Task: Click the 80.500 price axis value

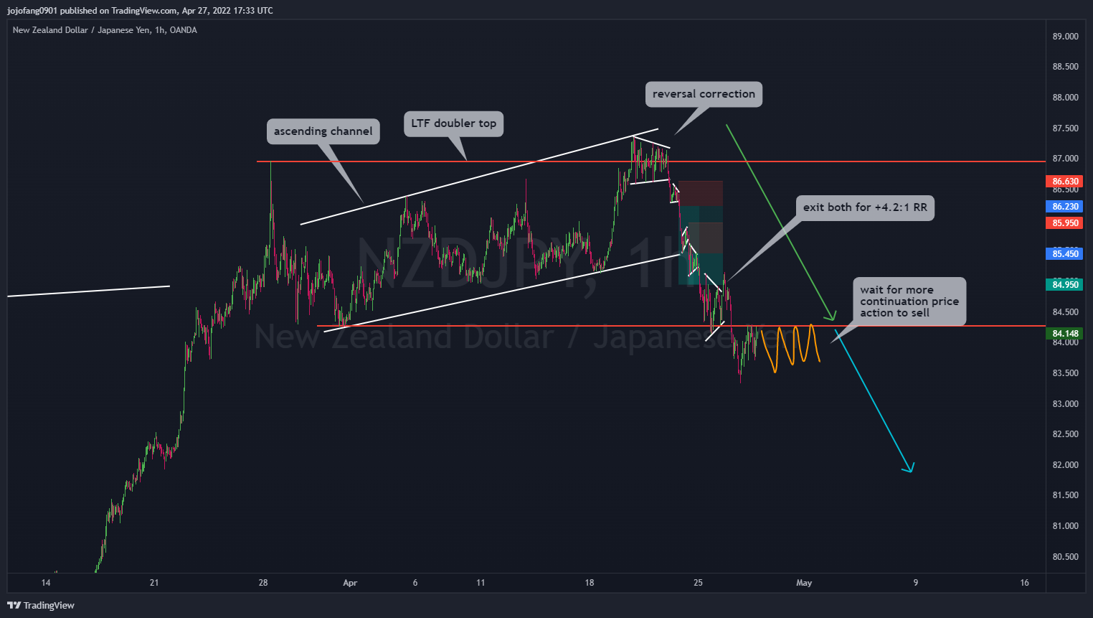Action: click(1065, 557)
